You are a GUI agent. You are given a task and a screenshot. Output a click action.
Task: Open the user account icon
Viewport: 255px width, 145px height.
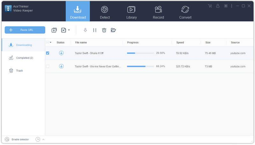pyautogui.click(x=218, y=6)
